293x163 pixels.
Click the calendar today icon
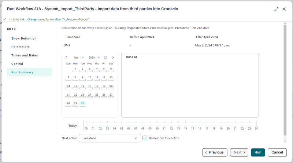[105, 58]
